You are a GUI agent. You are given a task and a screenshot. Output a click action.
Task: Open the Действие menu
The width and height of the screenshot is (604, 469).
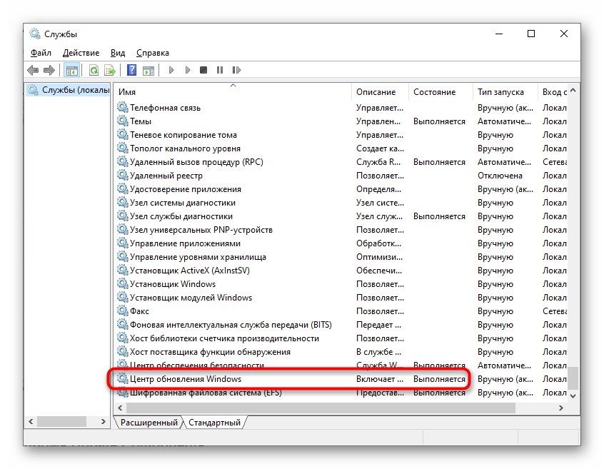pyautogui.click(x=81, y=53)
